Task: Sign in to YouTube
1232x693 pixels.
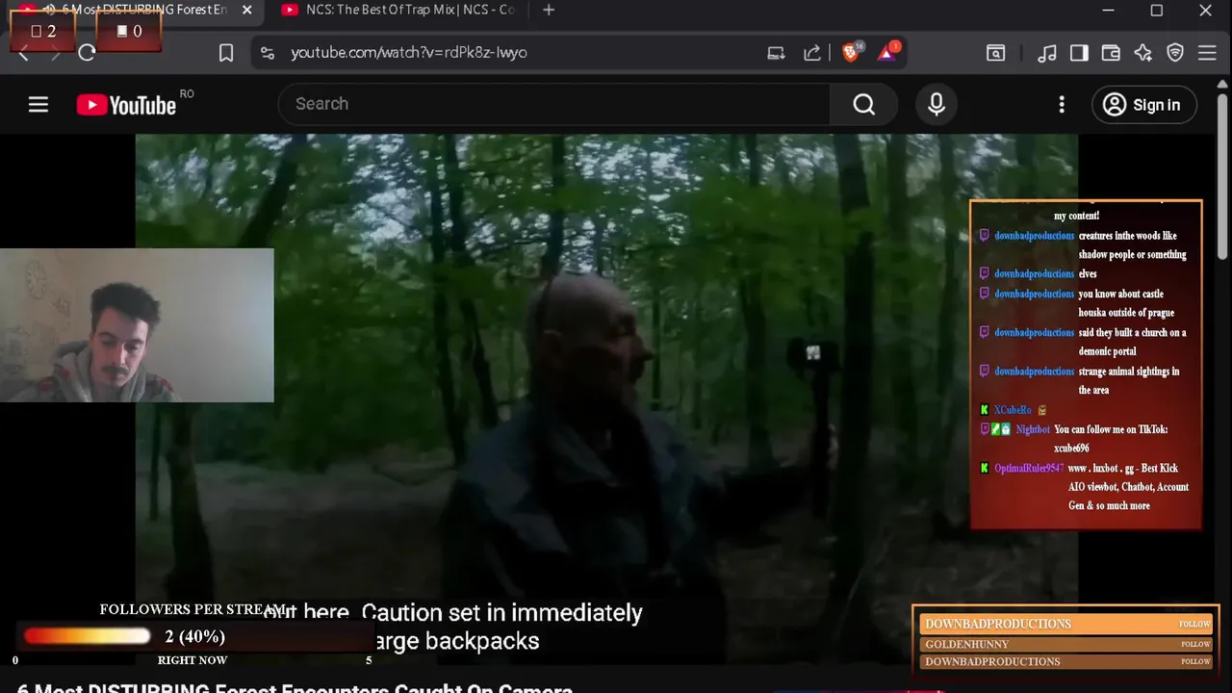Action: point(1143,105)
